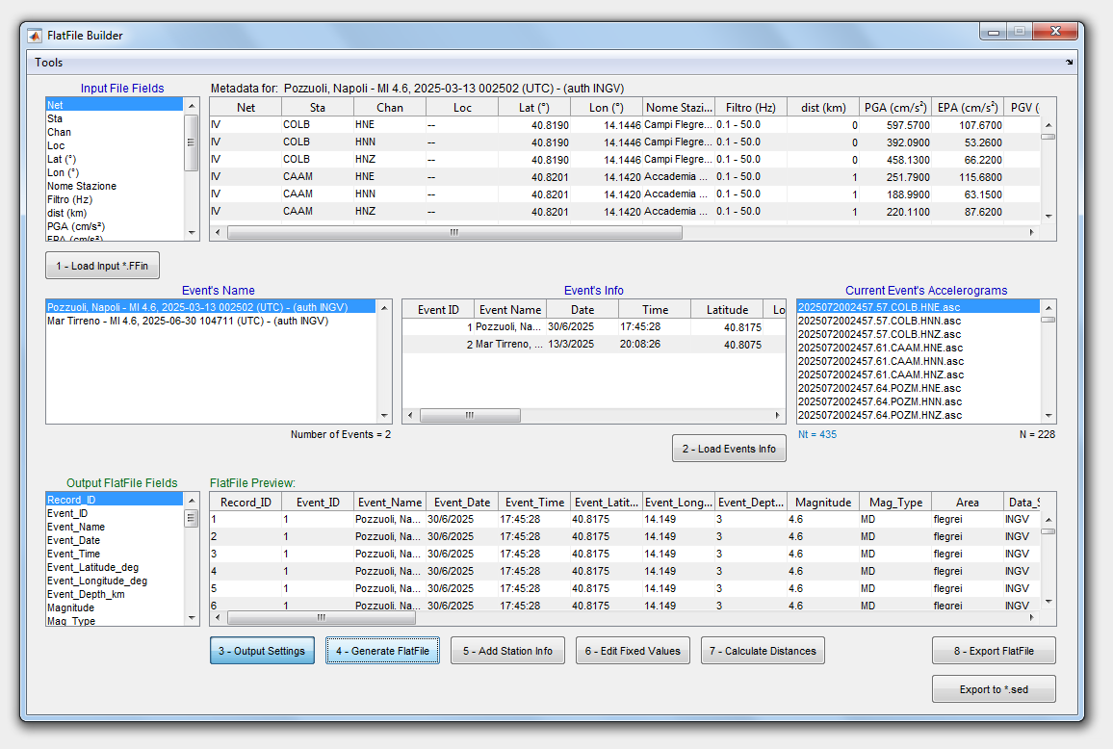The image size is (1113, 749).
Task: Click the 2 - Load Events Info button
Action: (729, 449)
